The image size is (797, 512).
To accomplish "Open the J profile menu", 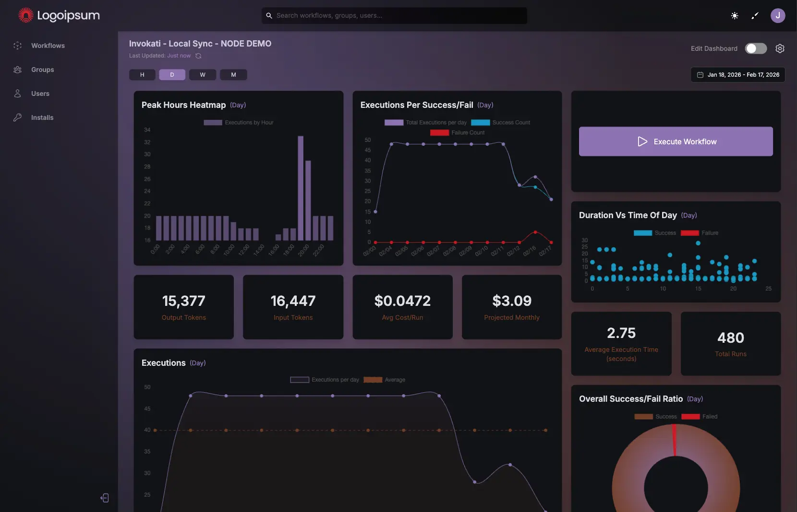I will click(x=778, y=15).
